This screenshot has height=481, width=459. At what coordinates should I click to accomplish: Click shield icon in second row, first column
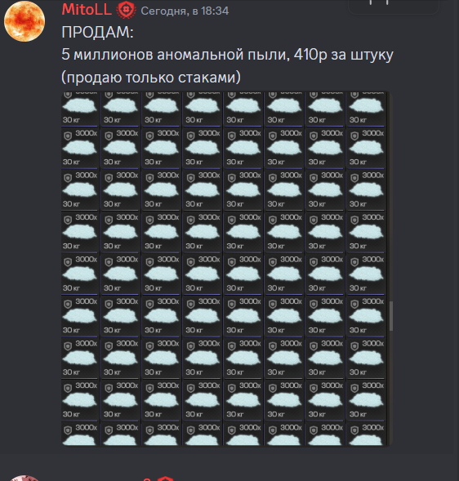point(68,136)
